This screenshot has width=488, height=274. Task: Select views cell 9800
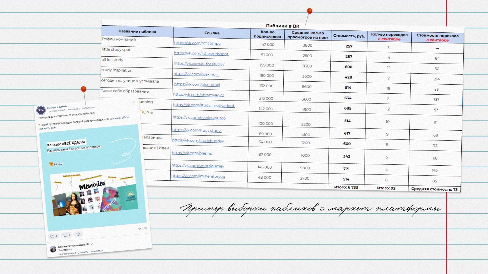(x=305, y=168)
